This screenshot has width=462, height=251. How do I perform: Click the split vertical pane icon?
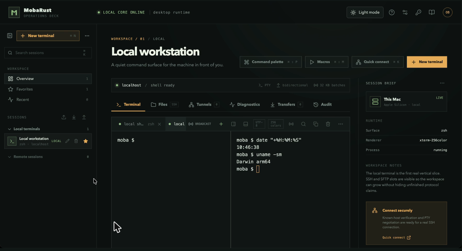pyautogui.click(x=233, y=124)
